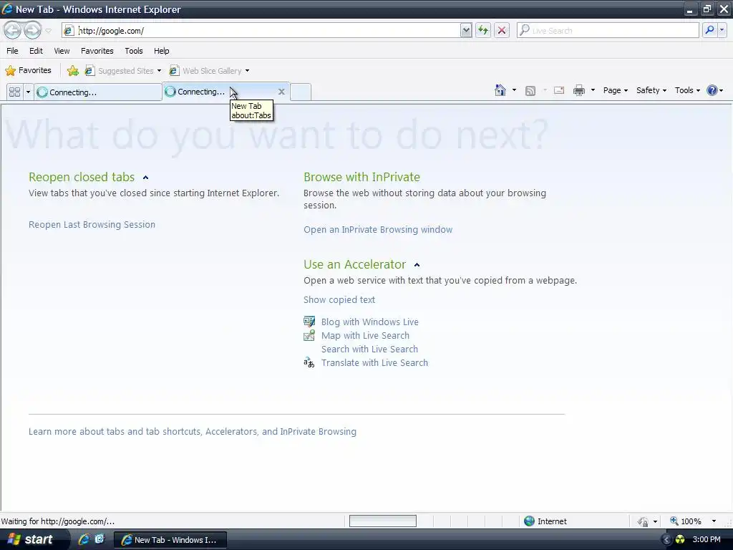
Task: Open the tab list dropdown arrow
Action: tap(28, 92)
